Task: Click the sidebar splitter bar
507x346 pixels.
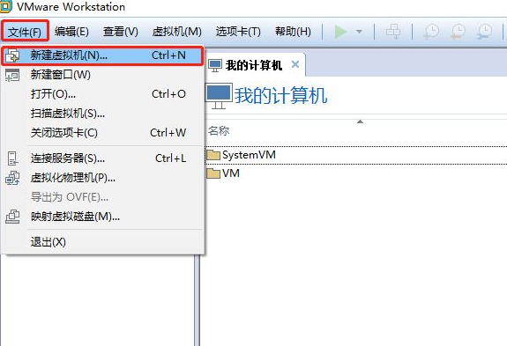Action: click(197, 300)
